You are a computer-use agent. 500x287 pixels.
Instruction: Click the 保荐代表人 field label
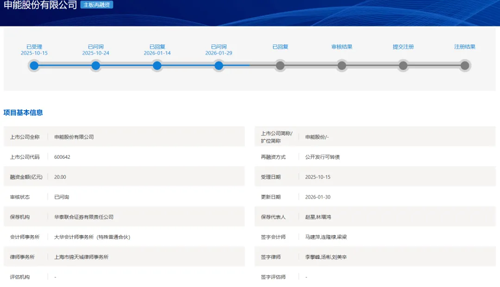tap(273, 217)
